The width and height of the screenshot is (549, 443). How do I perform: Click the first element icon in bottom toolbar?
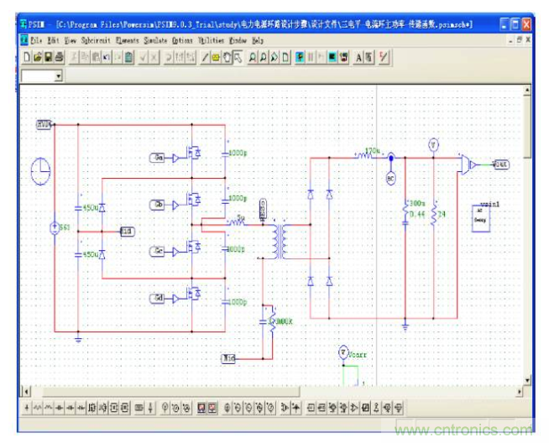tap(27, 409)
